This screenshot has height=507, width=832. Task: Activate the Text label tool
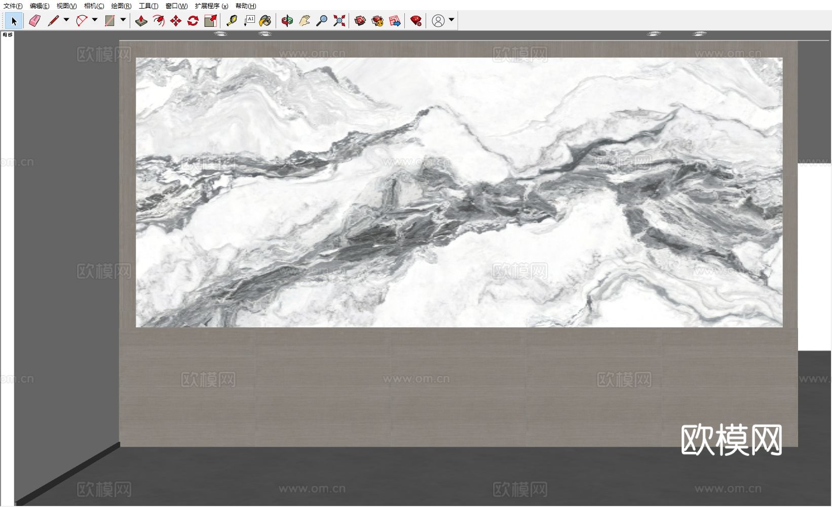click(249, 21)
